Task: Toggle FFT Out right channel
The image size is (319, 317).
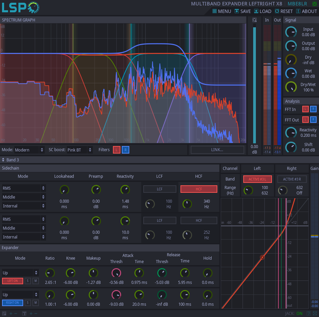Action: [313, 120]
